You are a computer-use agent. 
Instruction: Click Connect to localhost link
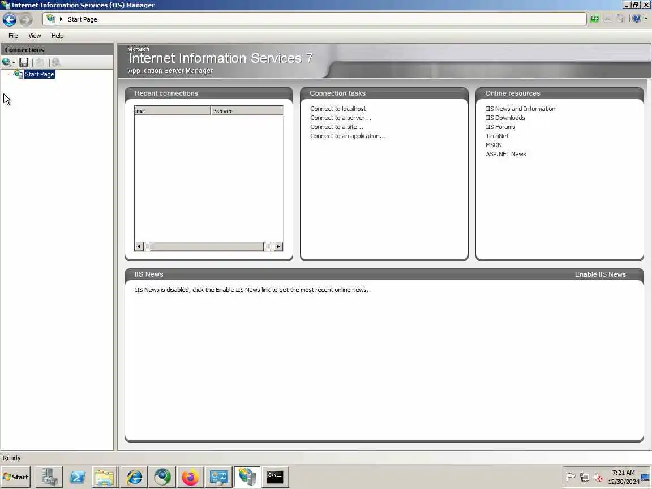(338, 109)
